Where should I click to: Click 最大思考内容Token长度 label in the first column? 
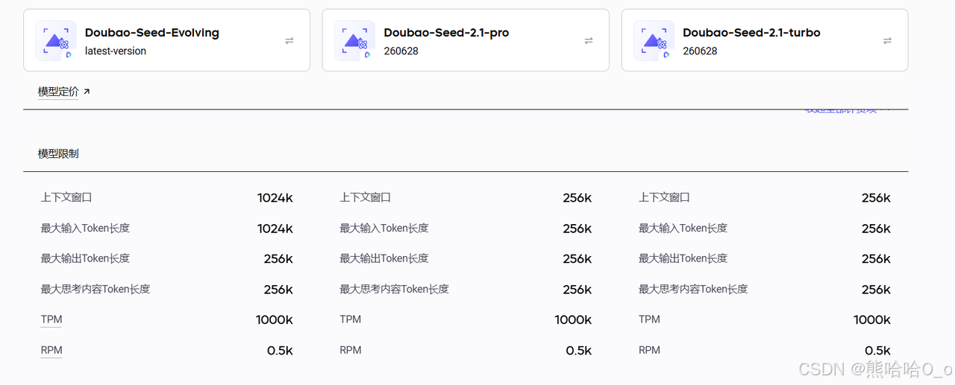tap(95, 289)
